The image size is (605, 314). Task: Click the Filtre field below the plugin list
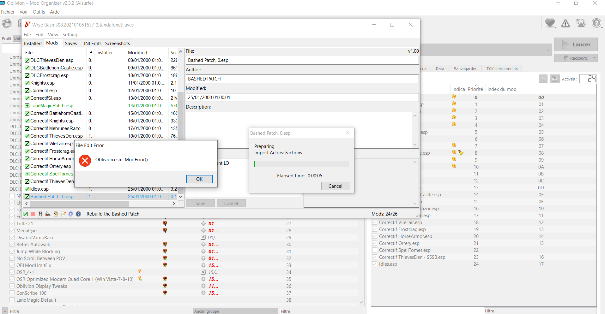(x=540, y=311)
